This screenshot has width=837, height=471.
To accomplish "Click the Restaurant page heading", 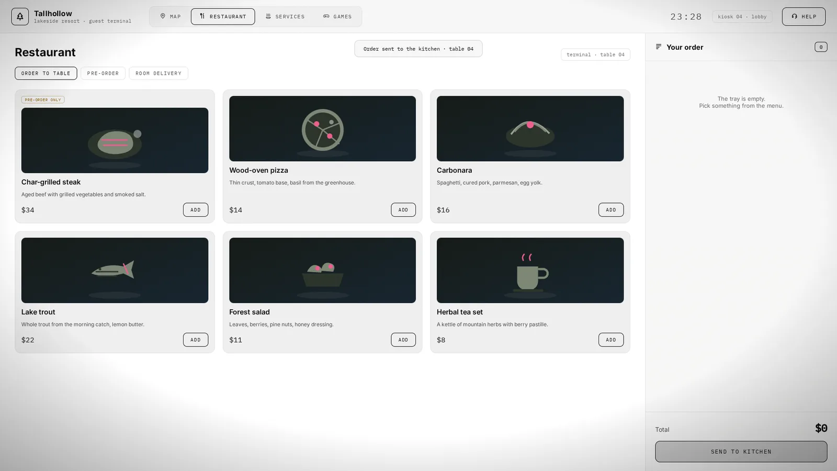I will tap(45, 52).
